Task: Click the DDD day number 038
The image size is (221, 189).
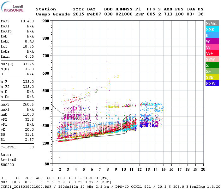Action: (108, 14)
